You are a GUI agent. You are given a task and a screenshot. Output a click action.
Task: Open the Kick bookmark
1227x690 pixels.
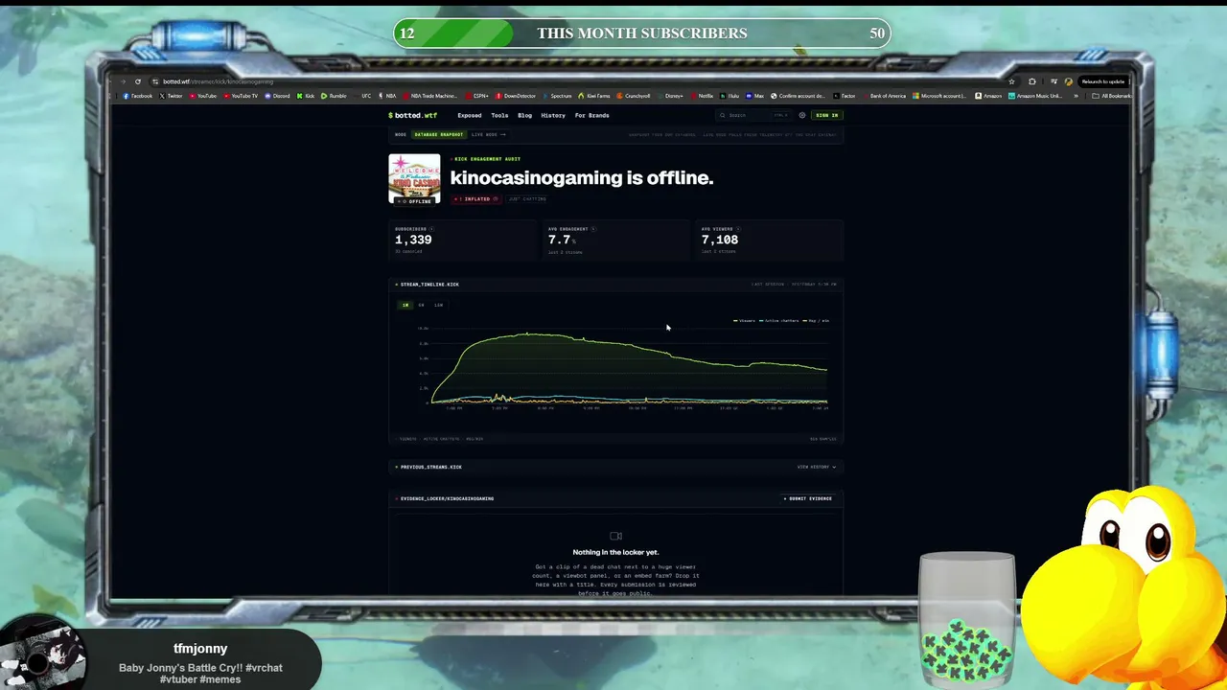point(306,96)
